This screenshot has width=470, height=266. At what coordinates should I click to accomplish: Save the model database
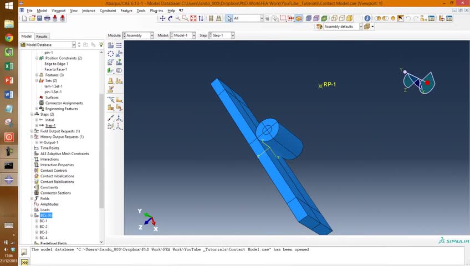39,18
